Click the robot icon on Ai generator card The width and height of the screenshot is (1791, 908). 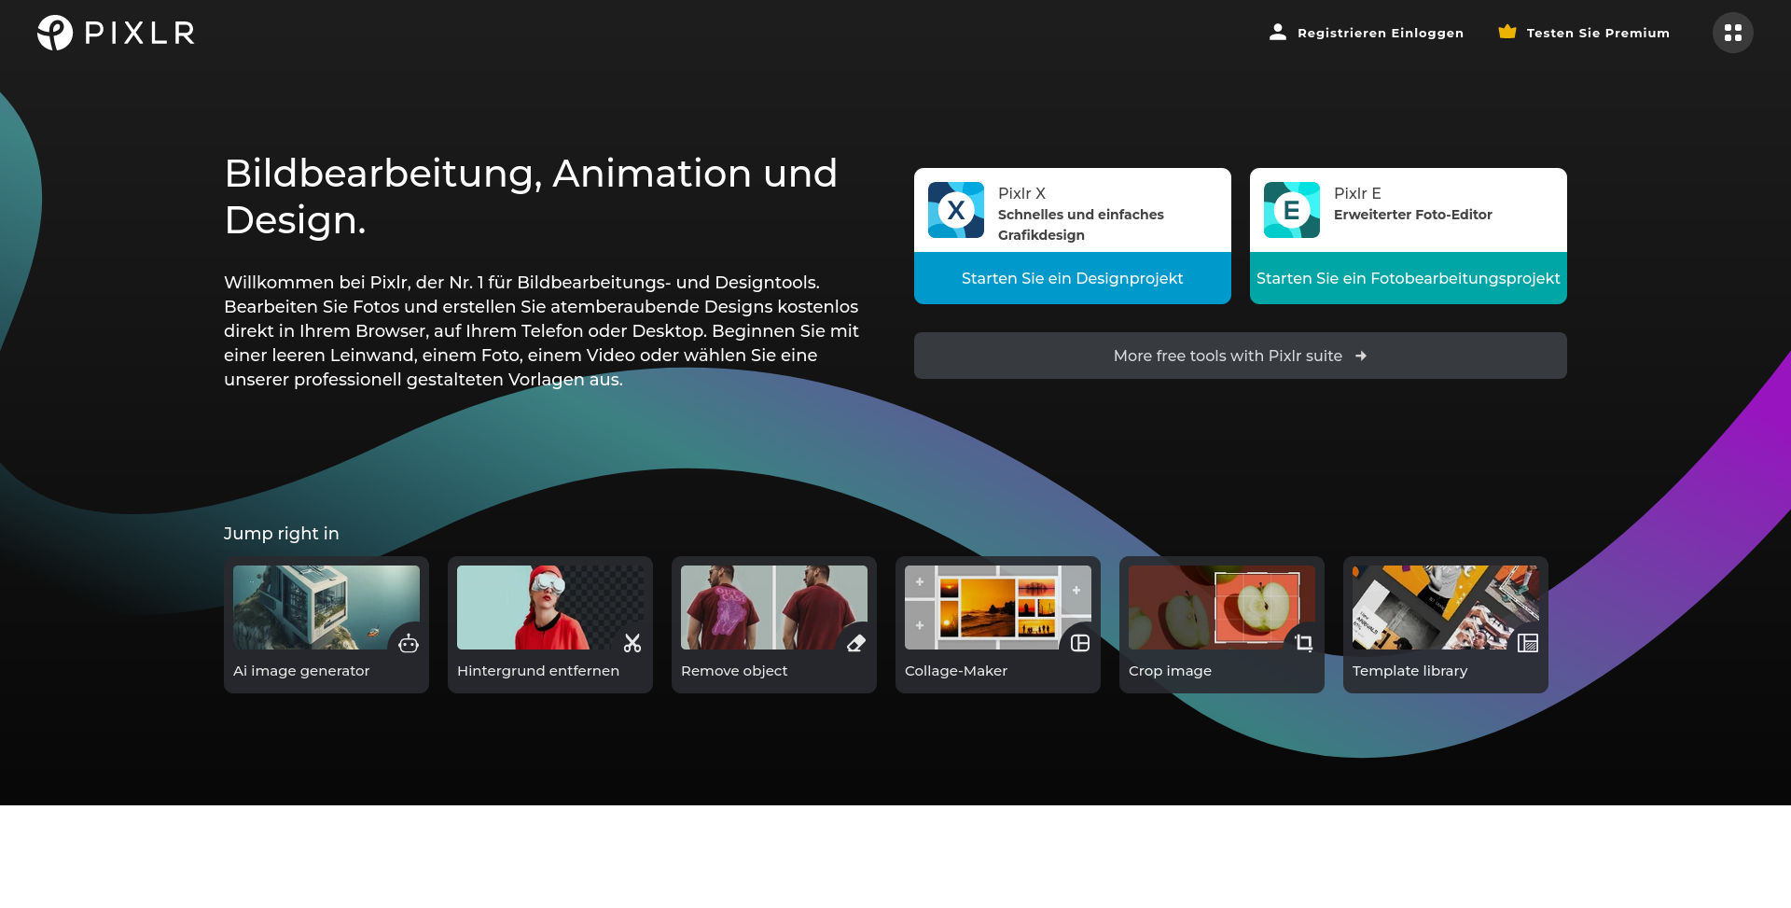[x=409, y=643]
